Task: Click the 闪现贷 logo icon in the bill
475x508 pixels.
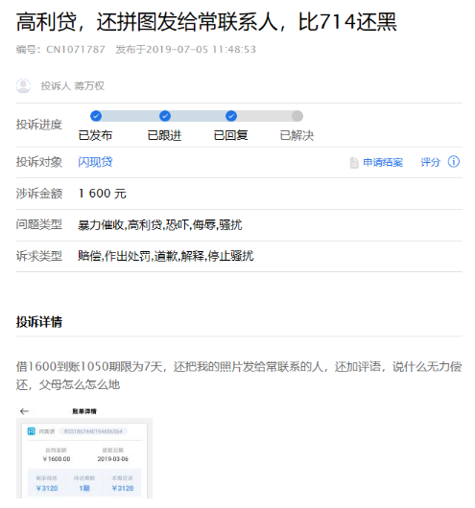Action: tap(31, 431)
